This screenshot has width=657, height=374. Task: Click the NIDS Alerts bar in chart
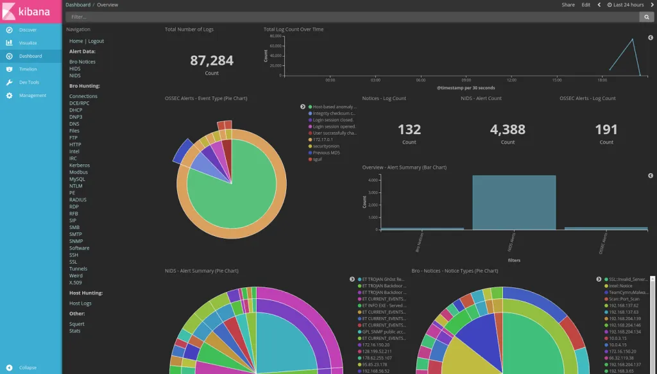coord(514,202)
